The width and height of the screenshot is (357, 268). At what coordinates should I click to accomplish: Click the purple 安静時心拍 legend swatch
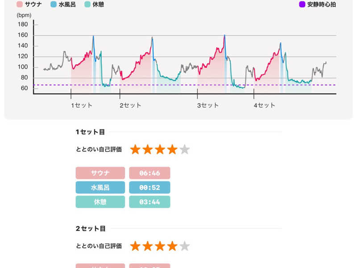[302, 4]
